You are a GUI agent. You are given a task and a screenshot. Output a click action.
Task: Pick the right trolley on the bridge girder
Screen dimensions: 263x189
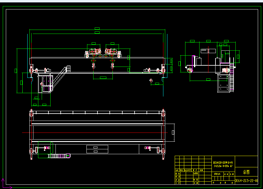[112, 53]
